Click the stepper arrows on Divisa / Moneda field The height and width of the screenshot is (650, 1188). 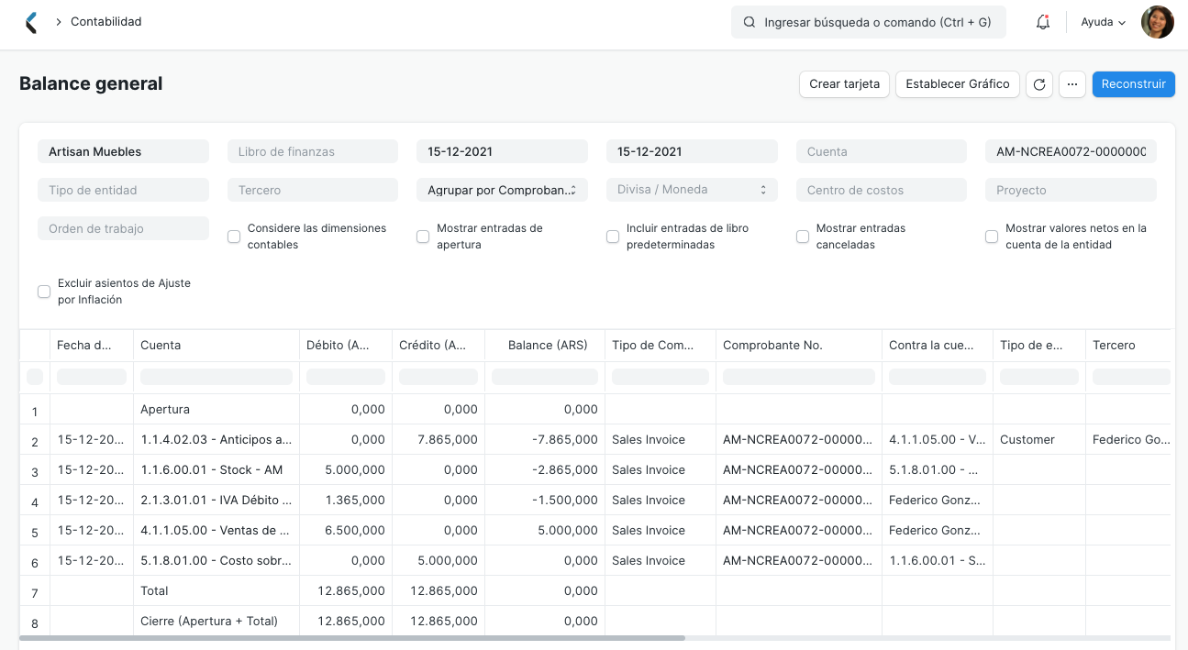[x=761, y=190]
